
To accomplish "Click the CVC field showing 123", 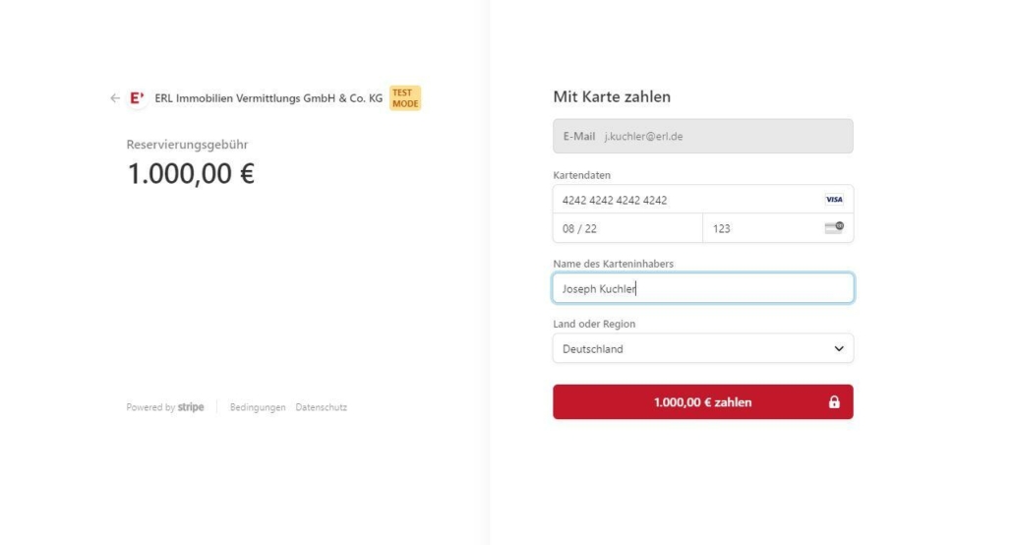I will (778, 228).
